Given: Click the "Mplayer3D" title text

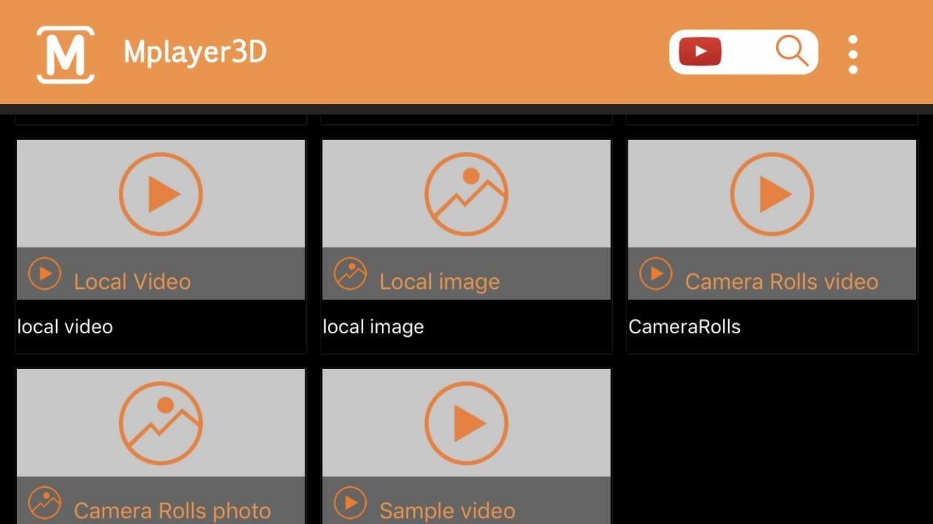Looking at the screenshot, I should pyautogui.click(x=195, y=52).
